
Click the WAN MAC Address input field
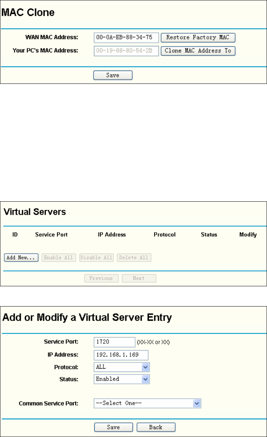coord(126,38)
